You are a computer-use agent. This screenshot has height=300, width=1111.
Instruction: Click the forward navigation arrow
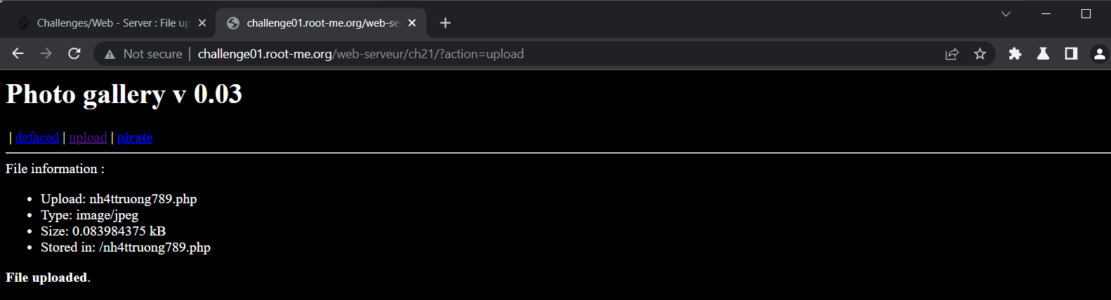(x=46, y=54)
